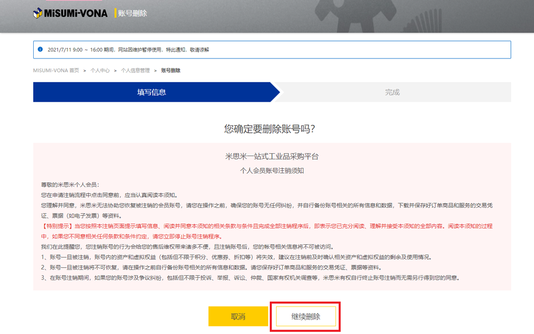Click the cube emblem of the MISUMI logo
Image resolution: width=534 pixels, height=334 pixels.
click(38, 13)
